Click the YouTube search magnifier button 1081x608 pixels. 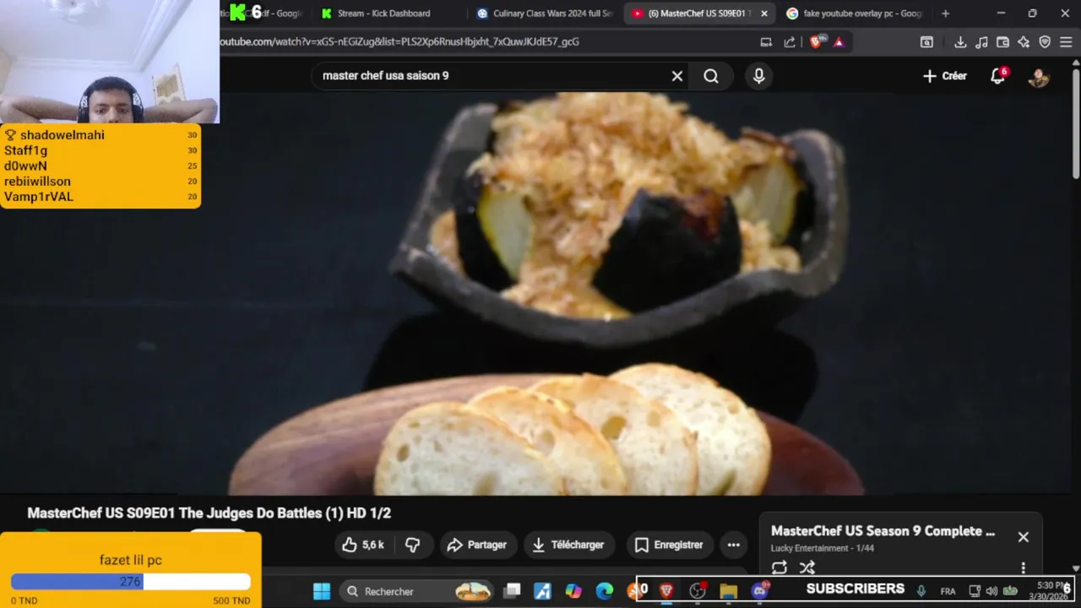click(711, 76)
